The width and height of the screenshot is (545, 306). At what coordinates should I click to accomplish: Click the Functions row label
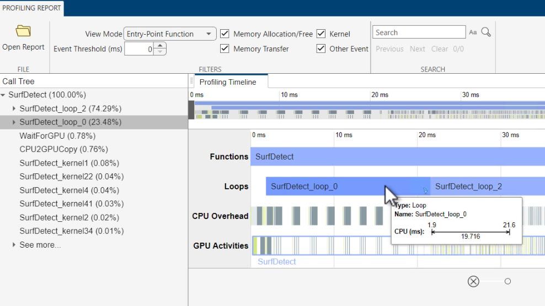229,156
